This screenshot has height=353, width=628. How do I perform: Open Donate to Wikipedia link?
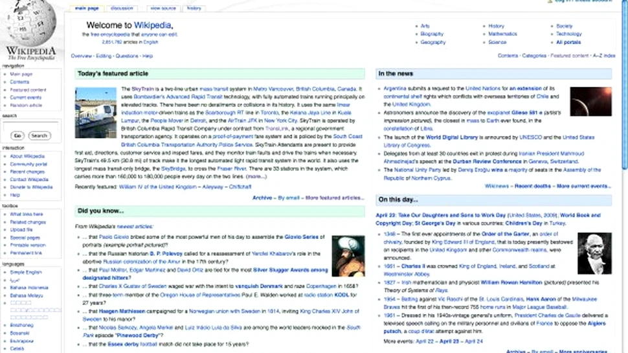tap(31, 187)
